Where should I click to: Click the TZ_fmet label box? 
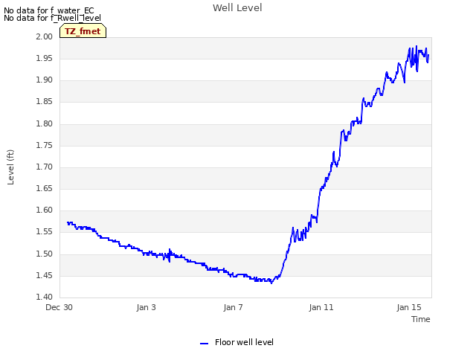point(83,31)
